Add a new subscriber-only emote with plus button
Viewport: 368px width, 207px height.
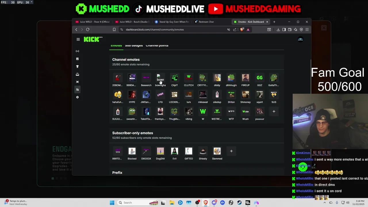click(231, 151)
